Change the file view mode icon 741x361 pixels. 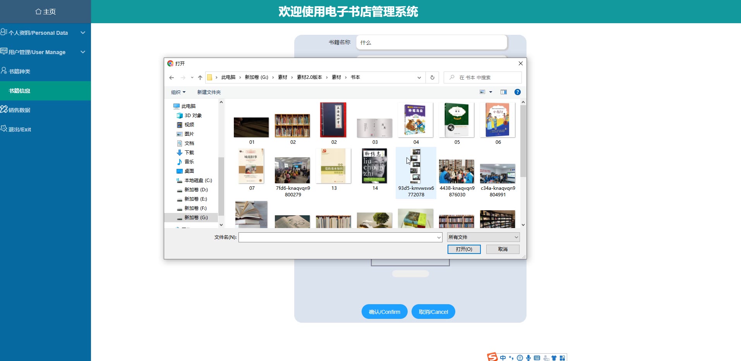tap(482, 92)
